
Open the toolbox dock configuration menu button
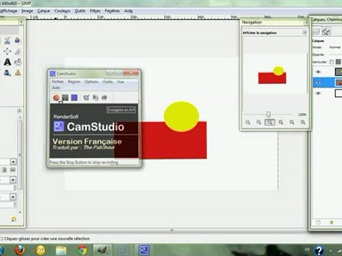click(21, 22)
